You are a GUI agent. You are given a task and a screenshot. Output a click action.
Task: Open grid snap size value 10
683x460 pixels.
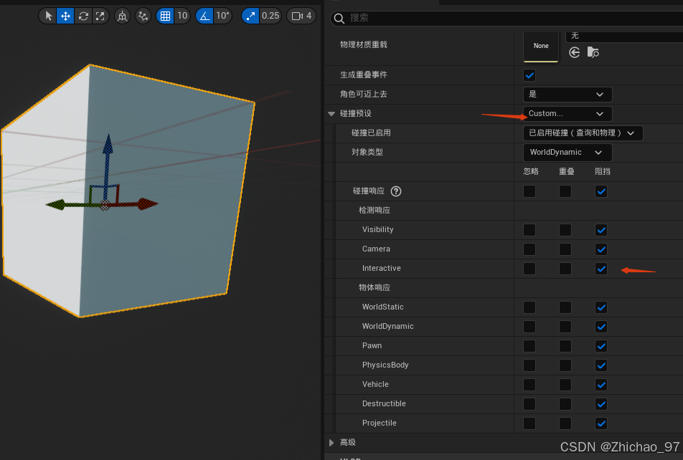(182, 16)
